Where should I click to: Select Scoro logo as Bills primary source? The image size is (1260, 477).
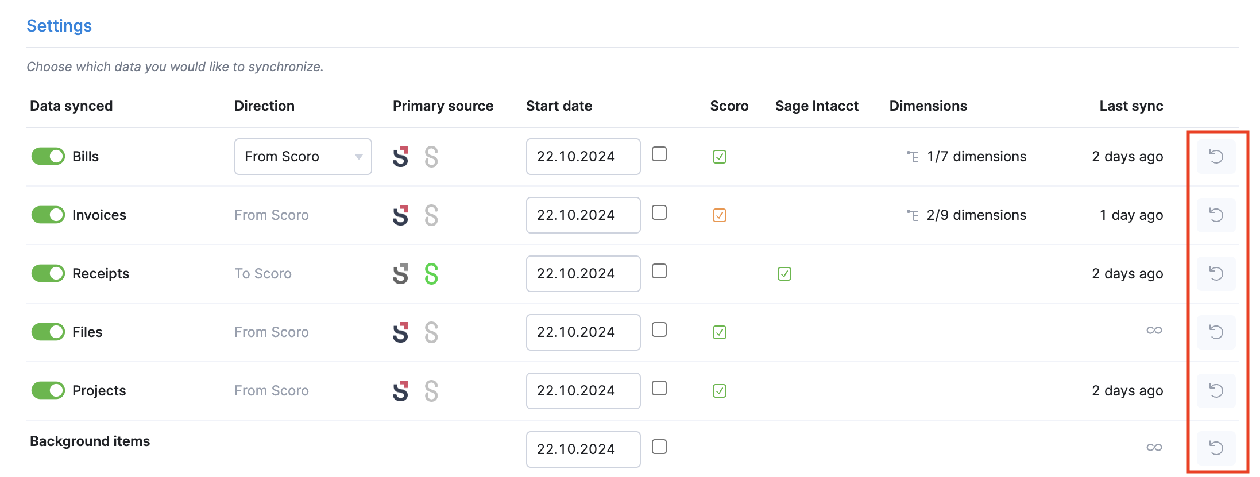pyautogui.click(x=400, y=157)
